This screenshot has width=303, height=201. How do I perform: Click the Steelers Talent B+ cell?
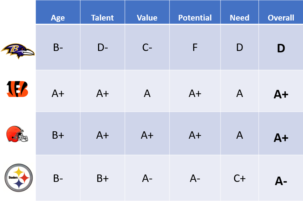(102, 178)
